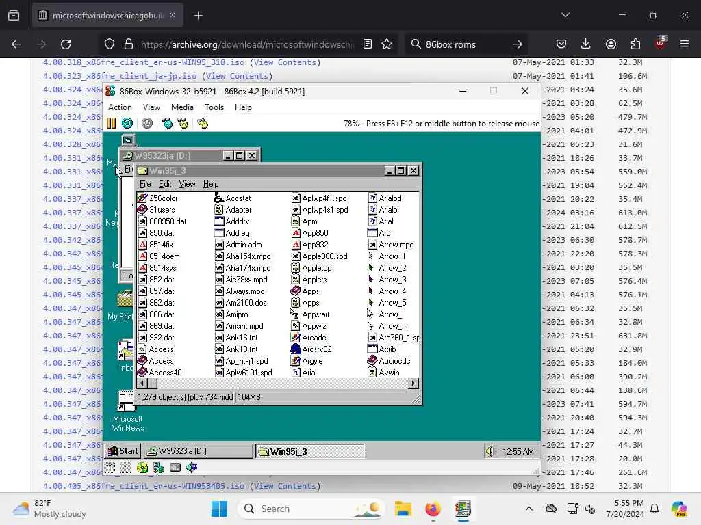
Task: Click the Windows taskbar Search box
Action: (311, 509)
